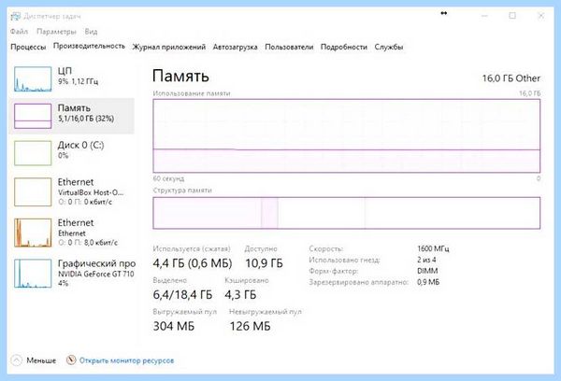The image size is (561, 381).
Task: Open the Параметры menu
Action: pos(56,32)
